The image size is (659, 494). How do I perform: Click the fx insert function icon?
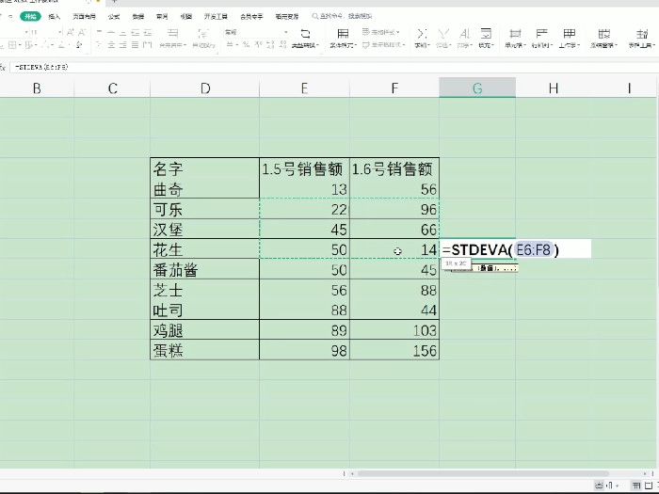(3, 67)
